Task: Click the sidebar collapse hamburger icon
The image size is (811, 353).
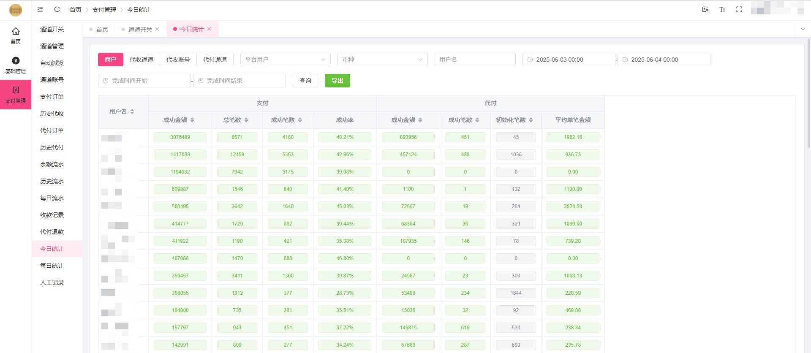Action: (40, 9)
